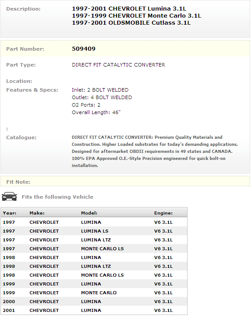Click the Features & Specs label
The image size is (251, 326).
32,90
